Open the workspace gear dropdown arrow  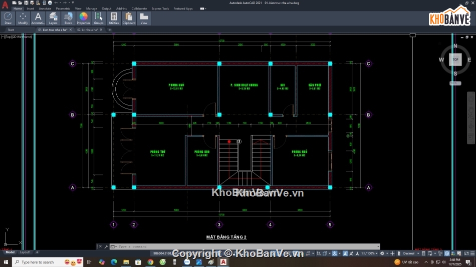pos(387,253)
